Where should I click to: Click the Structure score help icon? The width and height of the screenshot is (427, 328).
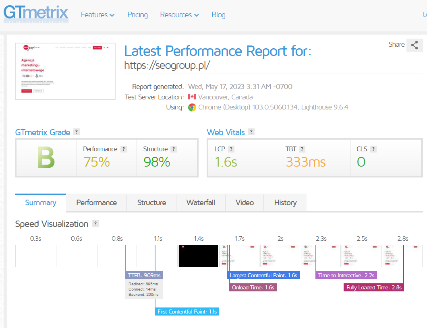[174, 149]
